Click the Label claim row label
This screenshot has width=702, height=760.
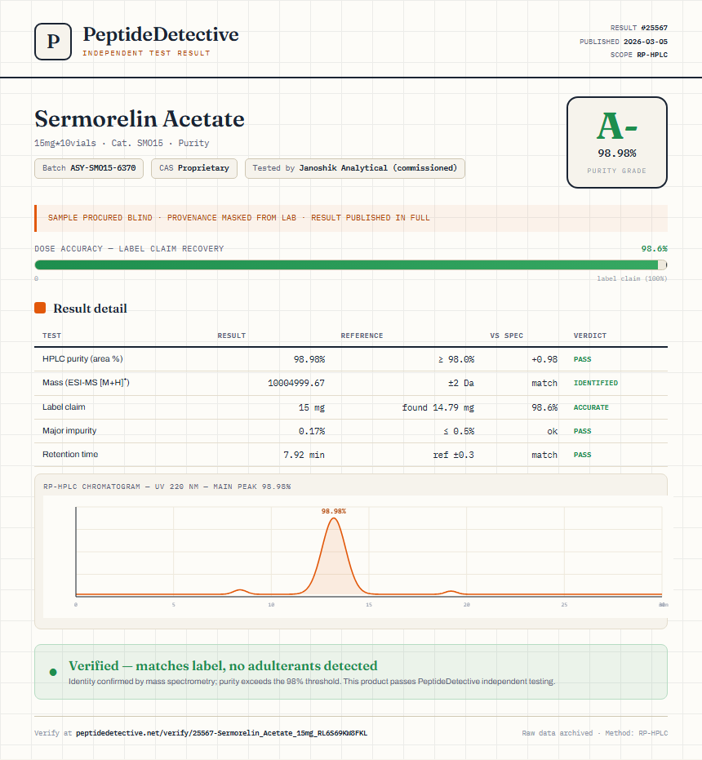pos(64,407)
